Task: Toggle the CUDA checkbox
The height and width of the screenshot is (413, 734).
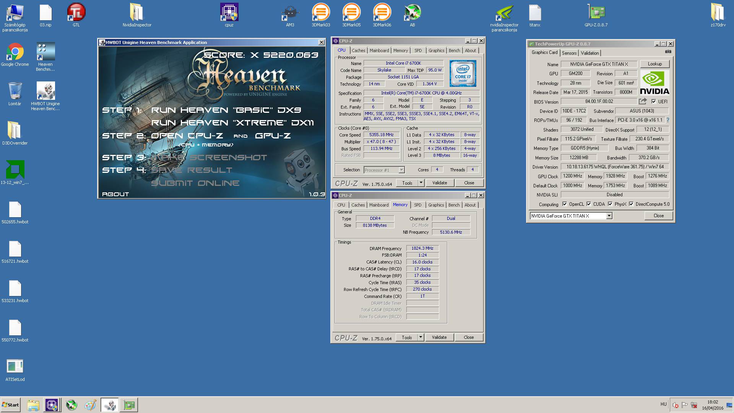Action: pyautogui.click(x=589, y=204)
